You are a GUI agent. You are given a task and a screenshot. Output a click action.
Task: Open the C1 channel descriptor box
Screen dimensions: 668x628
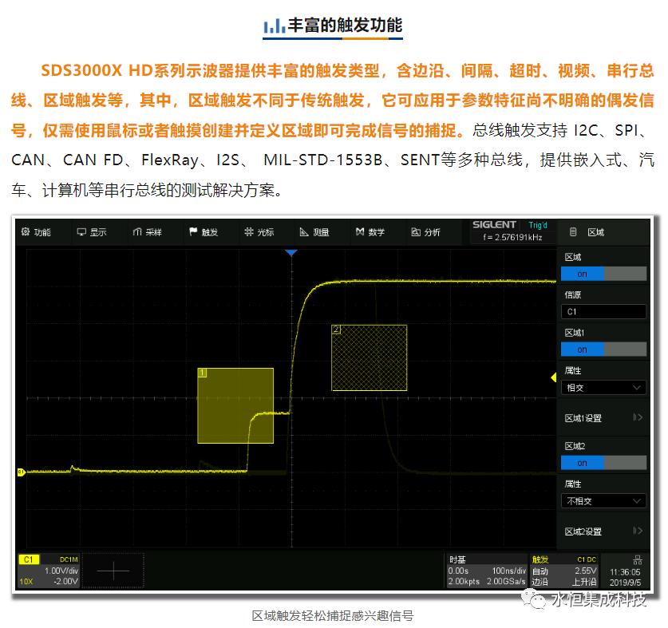pyautogui.click(x=49, y=571)
